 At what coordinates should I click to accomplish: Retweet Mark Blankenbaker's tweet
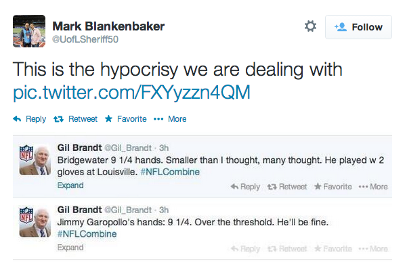(x=74, y=119)
